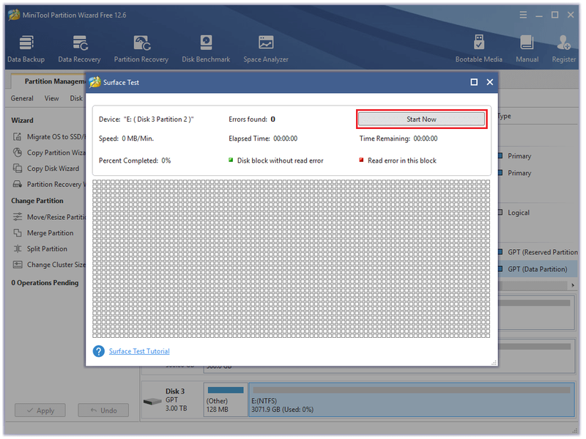Open the Manual

click(x=527, y=48)
